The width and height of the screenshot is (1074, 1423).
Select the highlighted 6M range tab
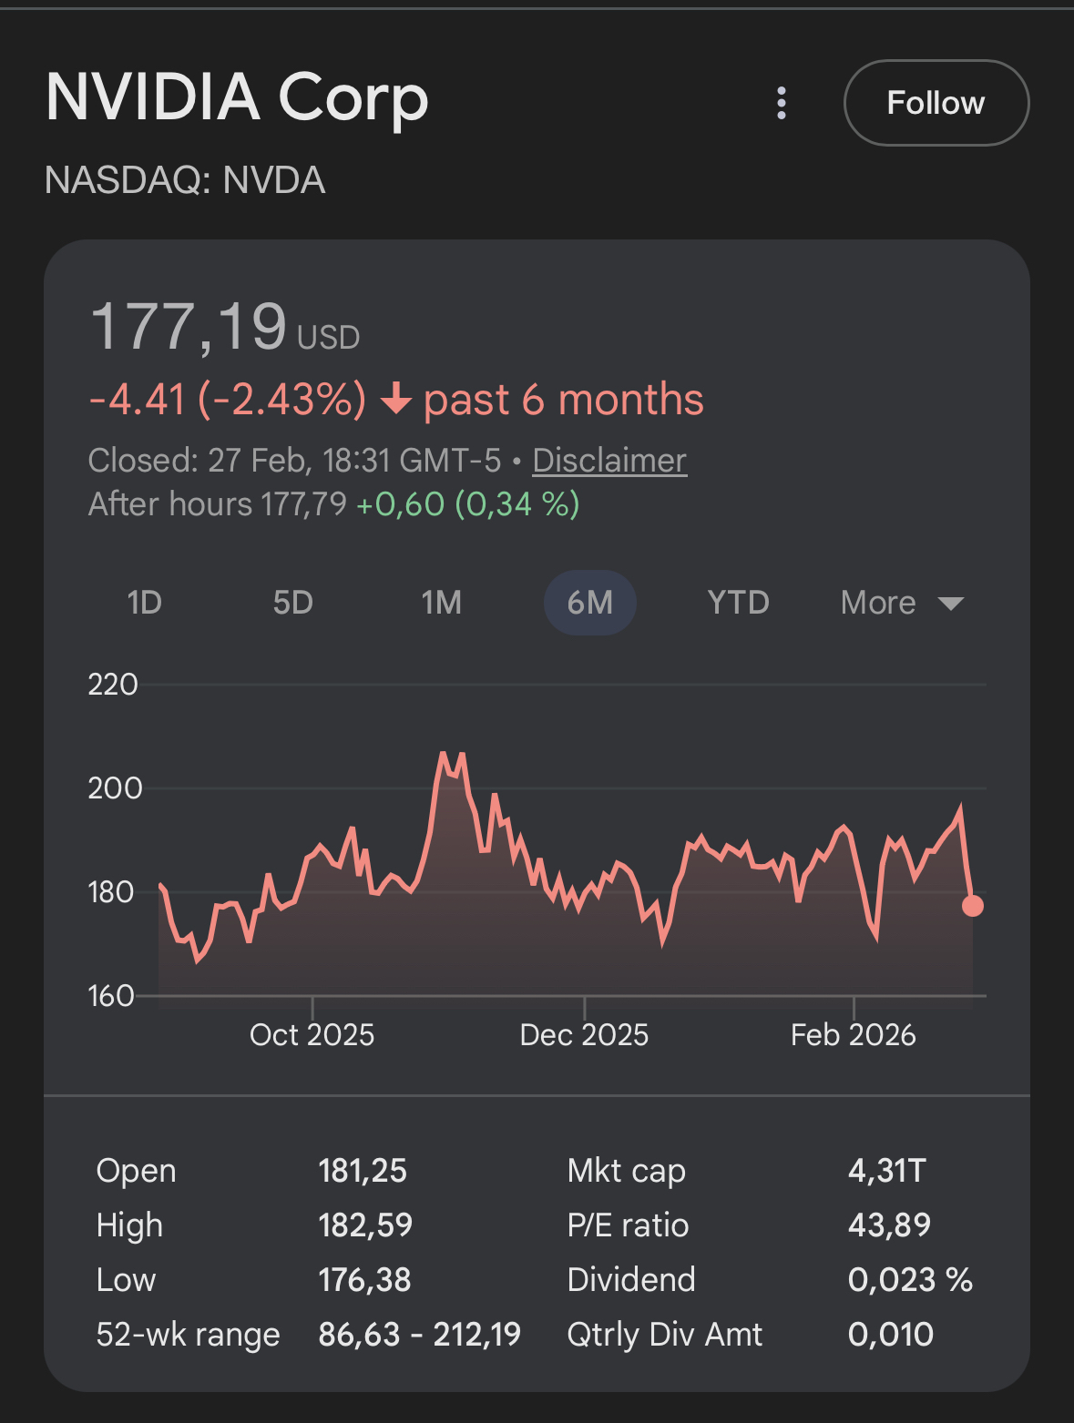(589, 603)
